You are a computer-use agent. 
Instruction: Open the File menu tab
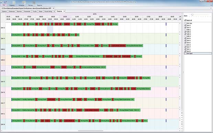[x=4, y=5]
